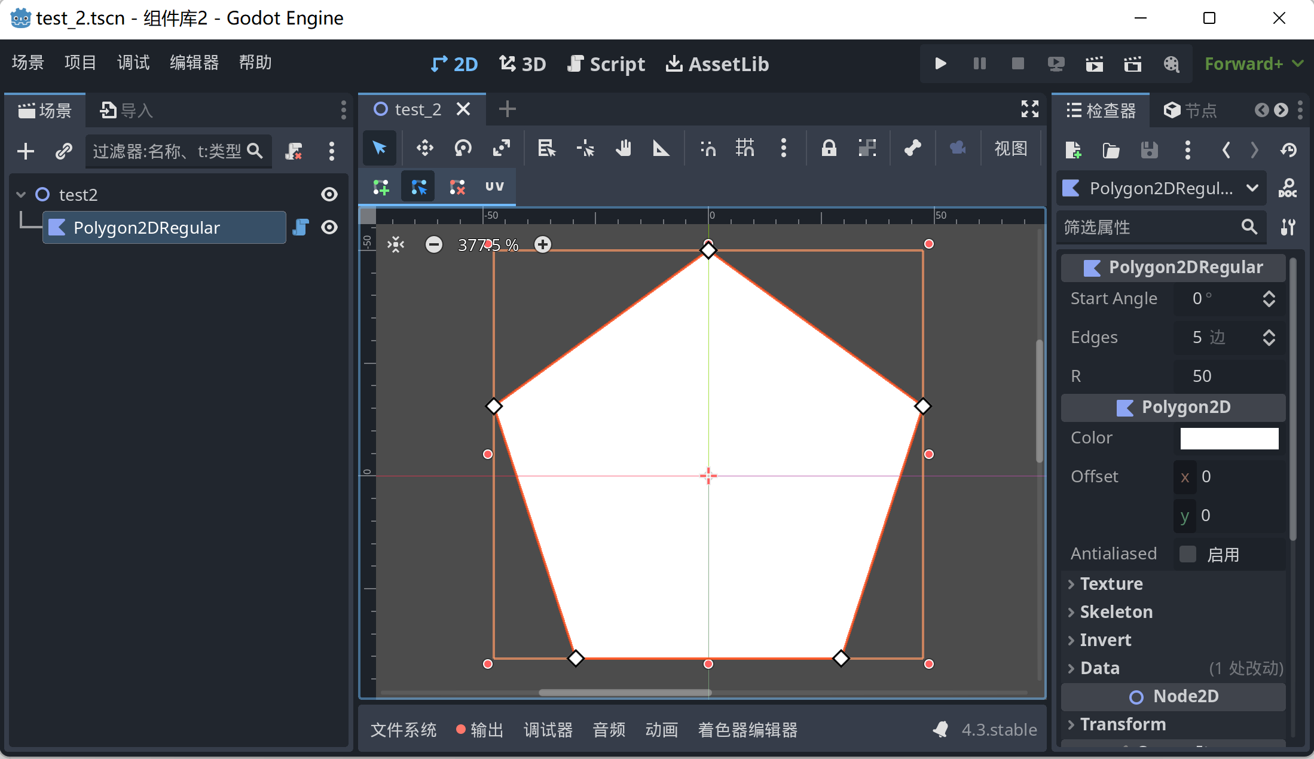Toggle visibility of Polygon2DRegular node
Screen dimensions: 1314x759
pos(329,227)
